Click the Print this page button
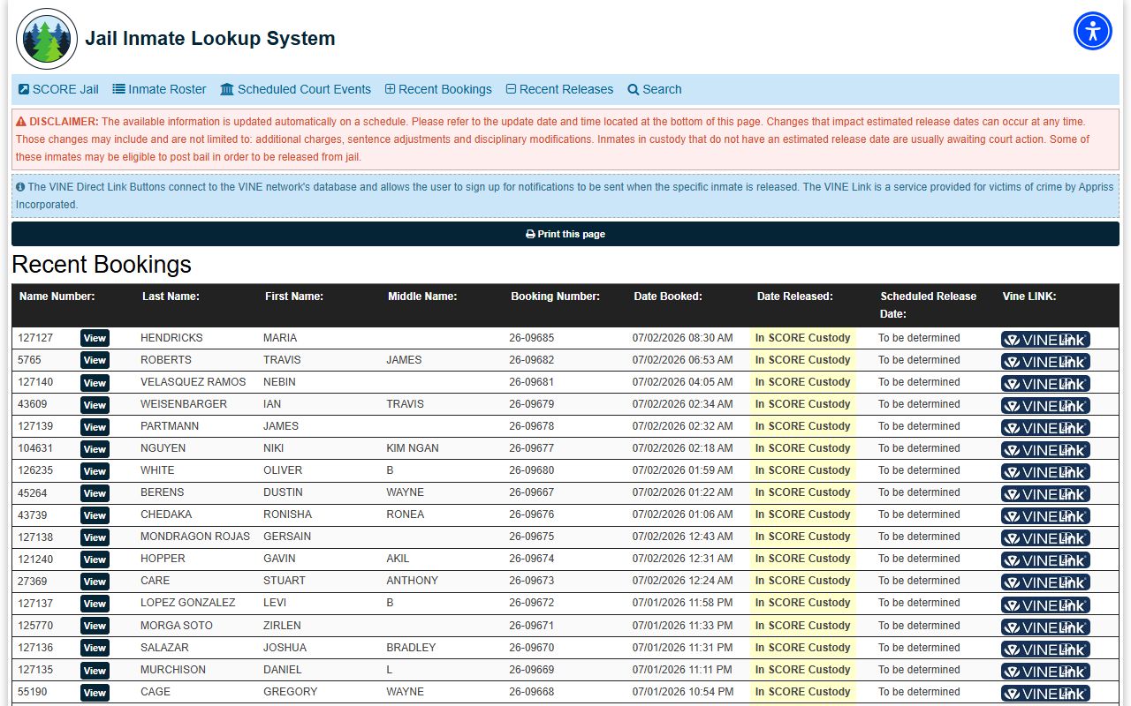This screenshot has width=1131, height=706. pos(565,234)
